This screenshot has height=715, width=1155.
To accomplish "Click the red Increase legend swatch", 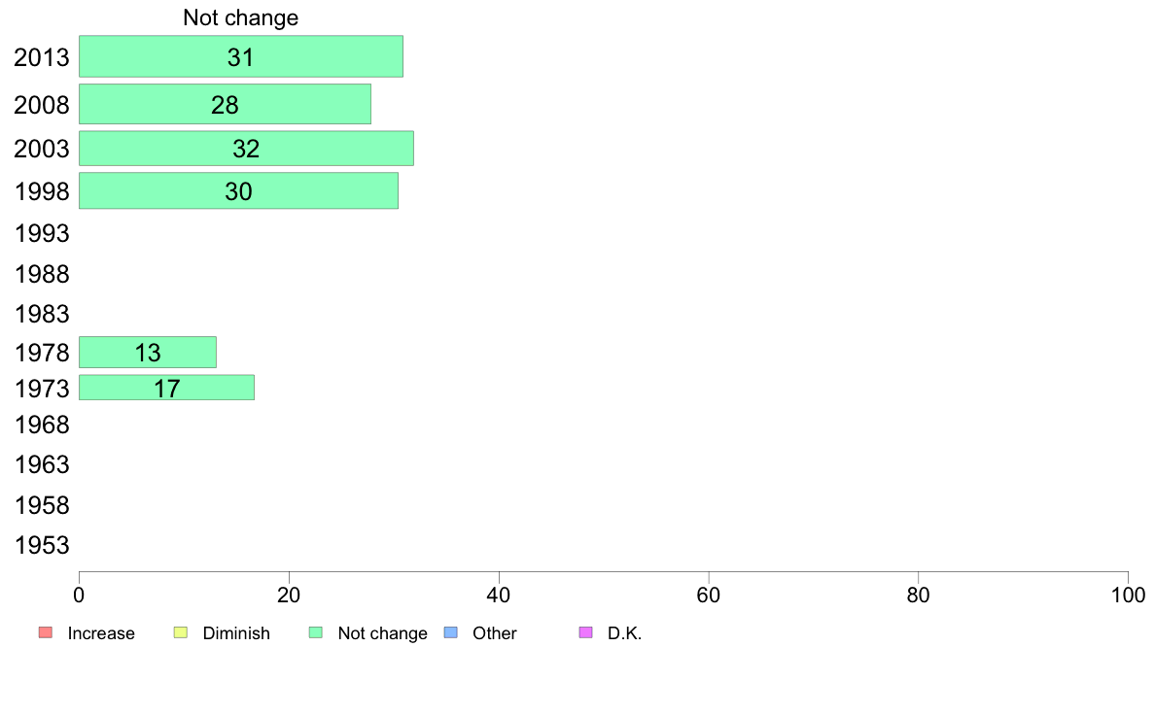I will 46,632.
